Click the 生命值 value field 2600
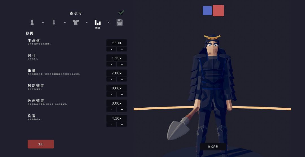The width and height of the screenshot is (305, 157). (x=117, y=43)
